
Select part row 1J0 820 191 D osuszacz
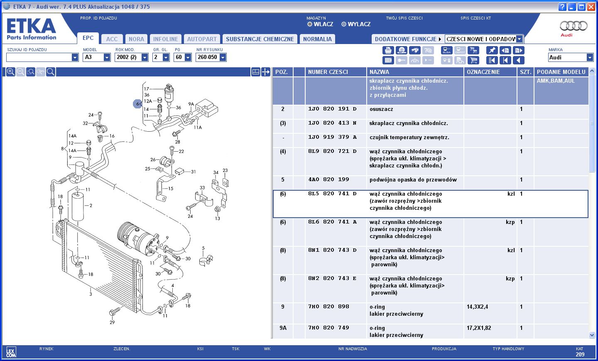click(430, 112)
